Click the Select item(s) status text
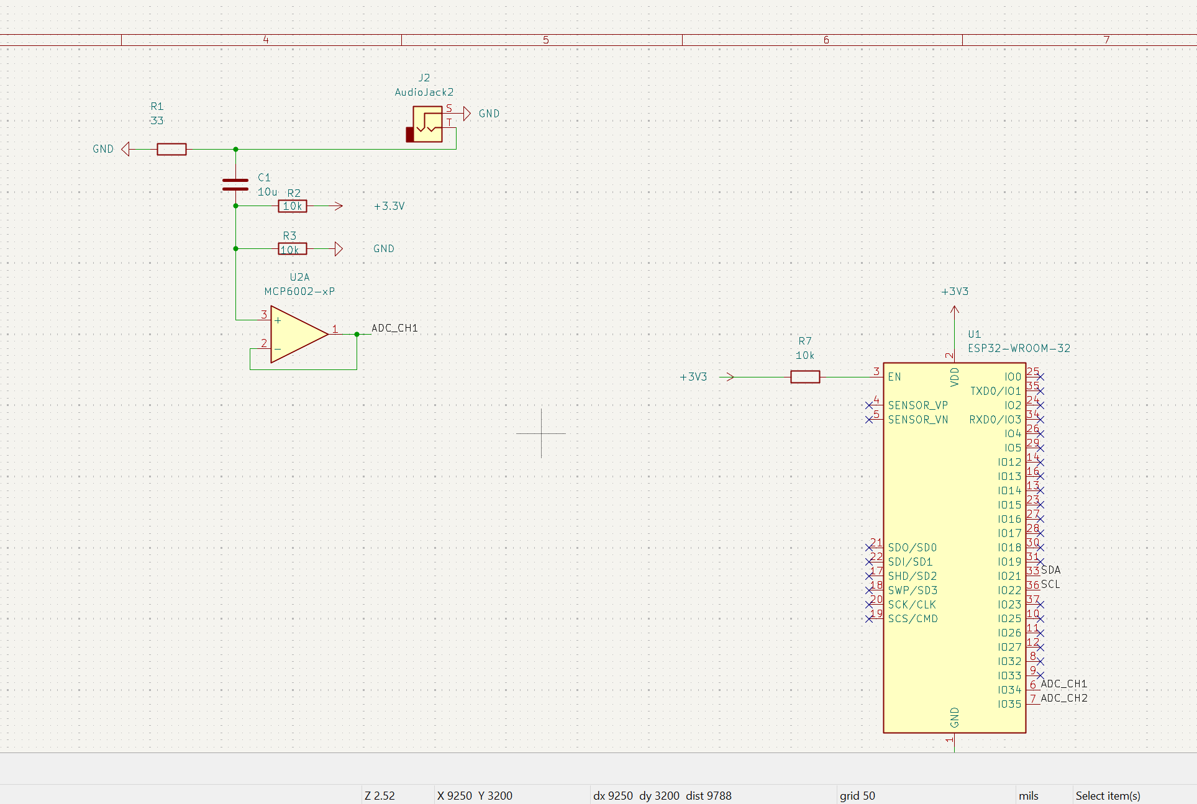Screen dimensions: 1197x804 coord(1108,795)
